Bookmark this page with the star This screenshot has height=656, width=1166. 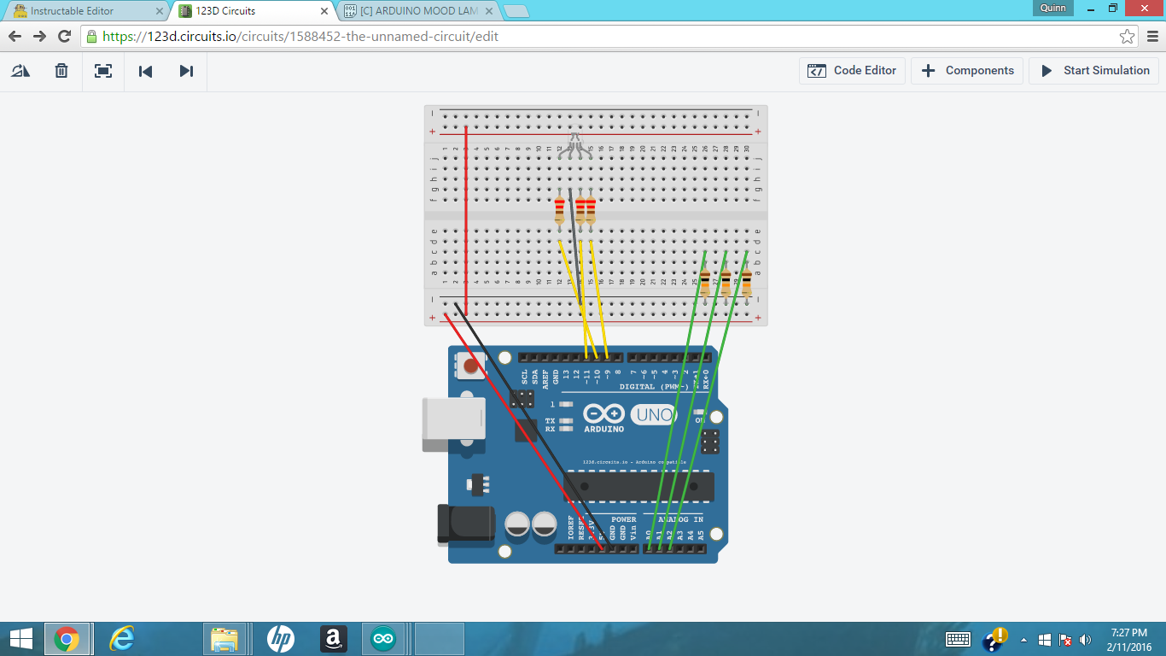click(x=1127, y=37)
